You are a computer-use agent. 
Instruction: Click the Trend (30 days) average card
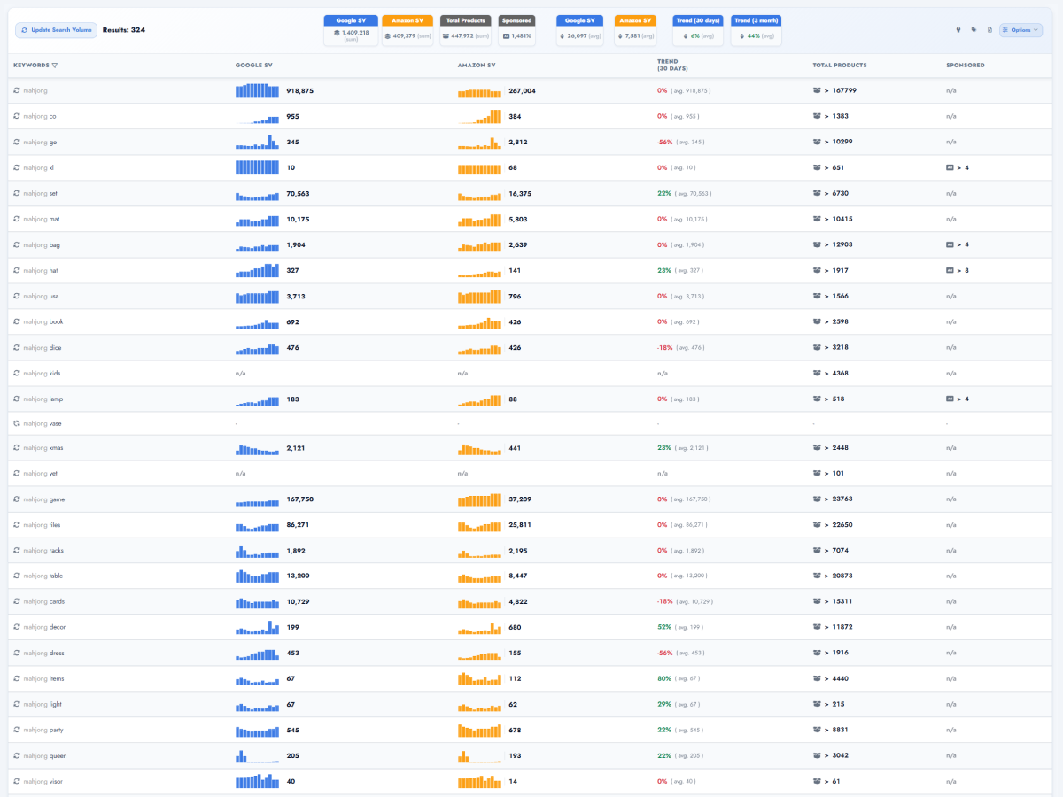coord(698,30)
